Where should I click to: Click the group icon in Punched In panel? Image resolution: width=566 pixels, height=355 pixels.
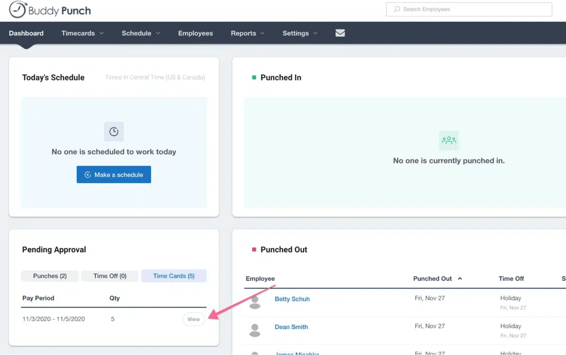[x=449, y=140]
